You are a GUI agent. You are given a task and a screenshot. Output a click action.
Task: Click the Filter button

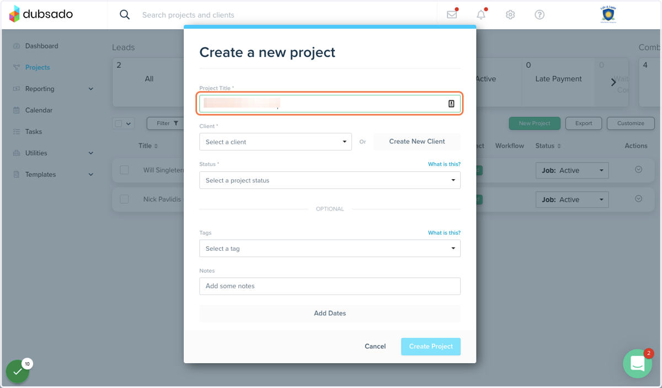(167, 123)
